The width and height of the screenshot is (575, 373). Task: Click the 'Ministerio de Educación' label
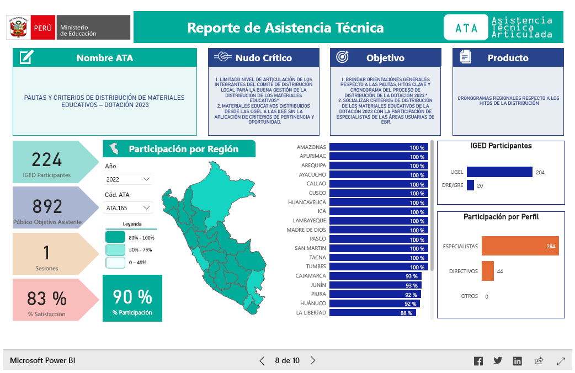[78, 30]
